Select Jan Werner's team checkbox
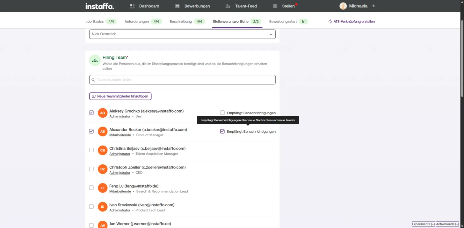Screen dimensions: 464x228 pyautogui.click(x=91, y=225)
